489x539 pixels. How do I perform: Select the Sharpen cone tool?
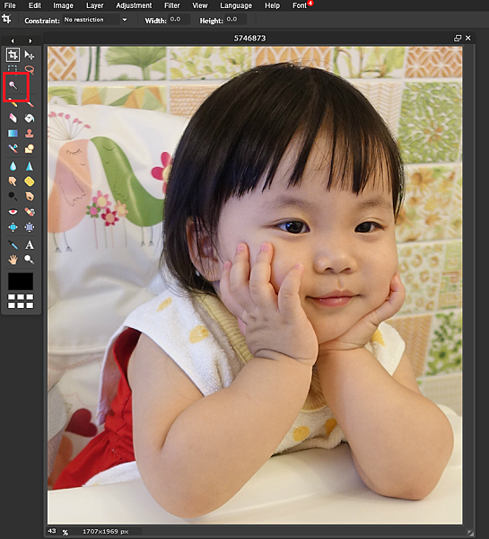coord(30,166)
